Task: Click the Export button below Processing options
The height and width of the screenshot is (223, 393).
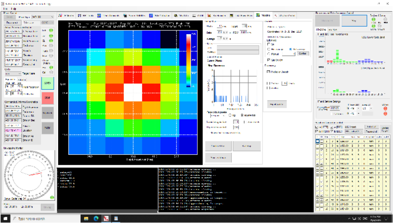Action: (x=277, y=104)
